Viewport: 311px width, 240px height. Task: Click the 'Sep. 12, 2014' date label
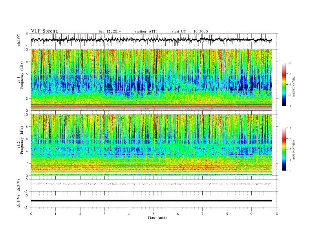pos(110,31)
